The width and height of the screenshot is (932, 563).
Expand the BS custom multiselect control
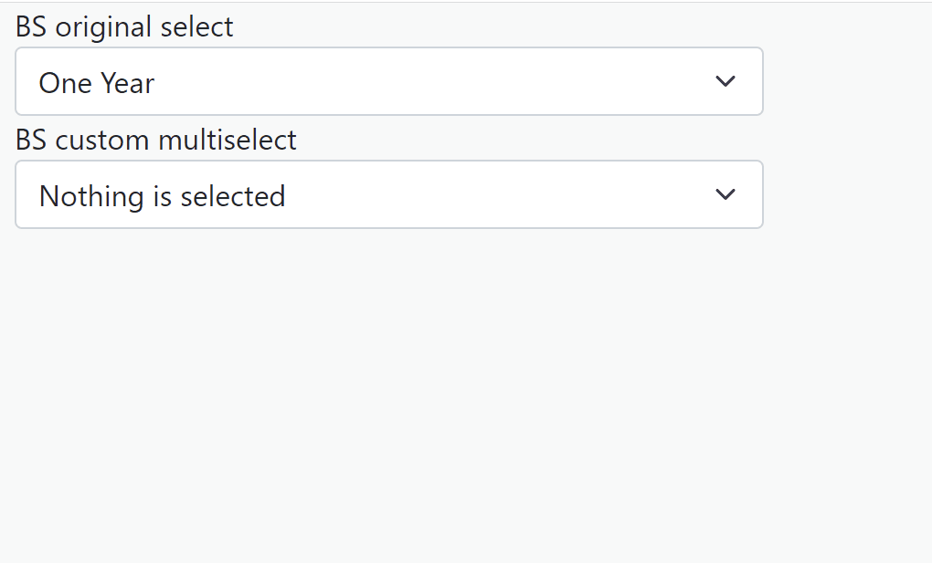[388, 194]
